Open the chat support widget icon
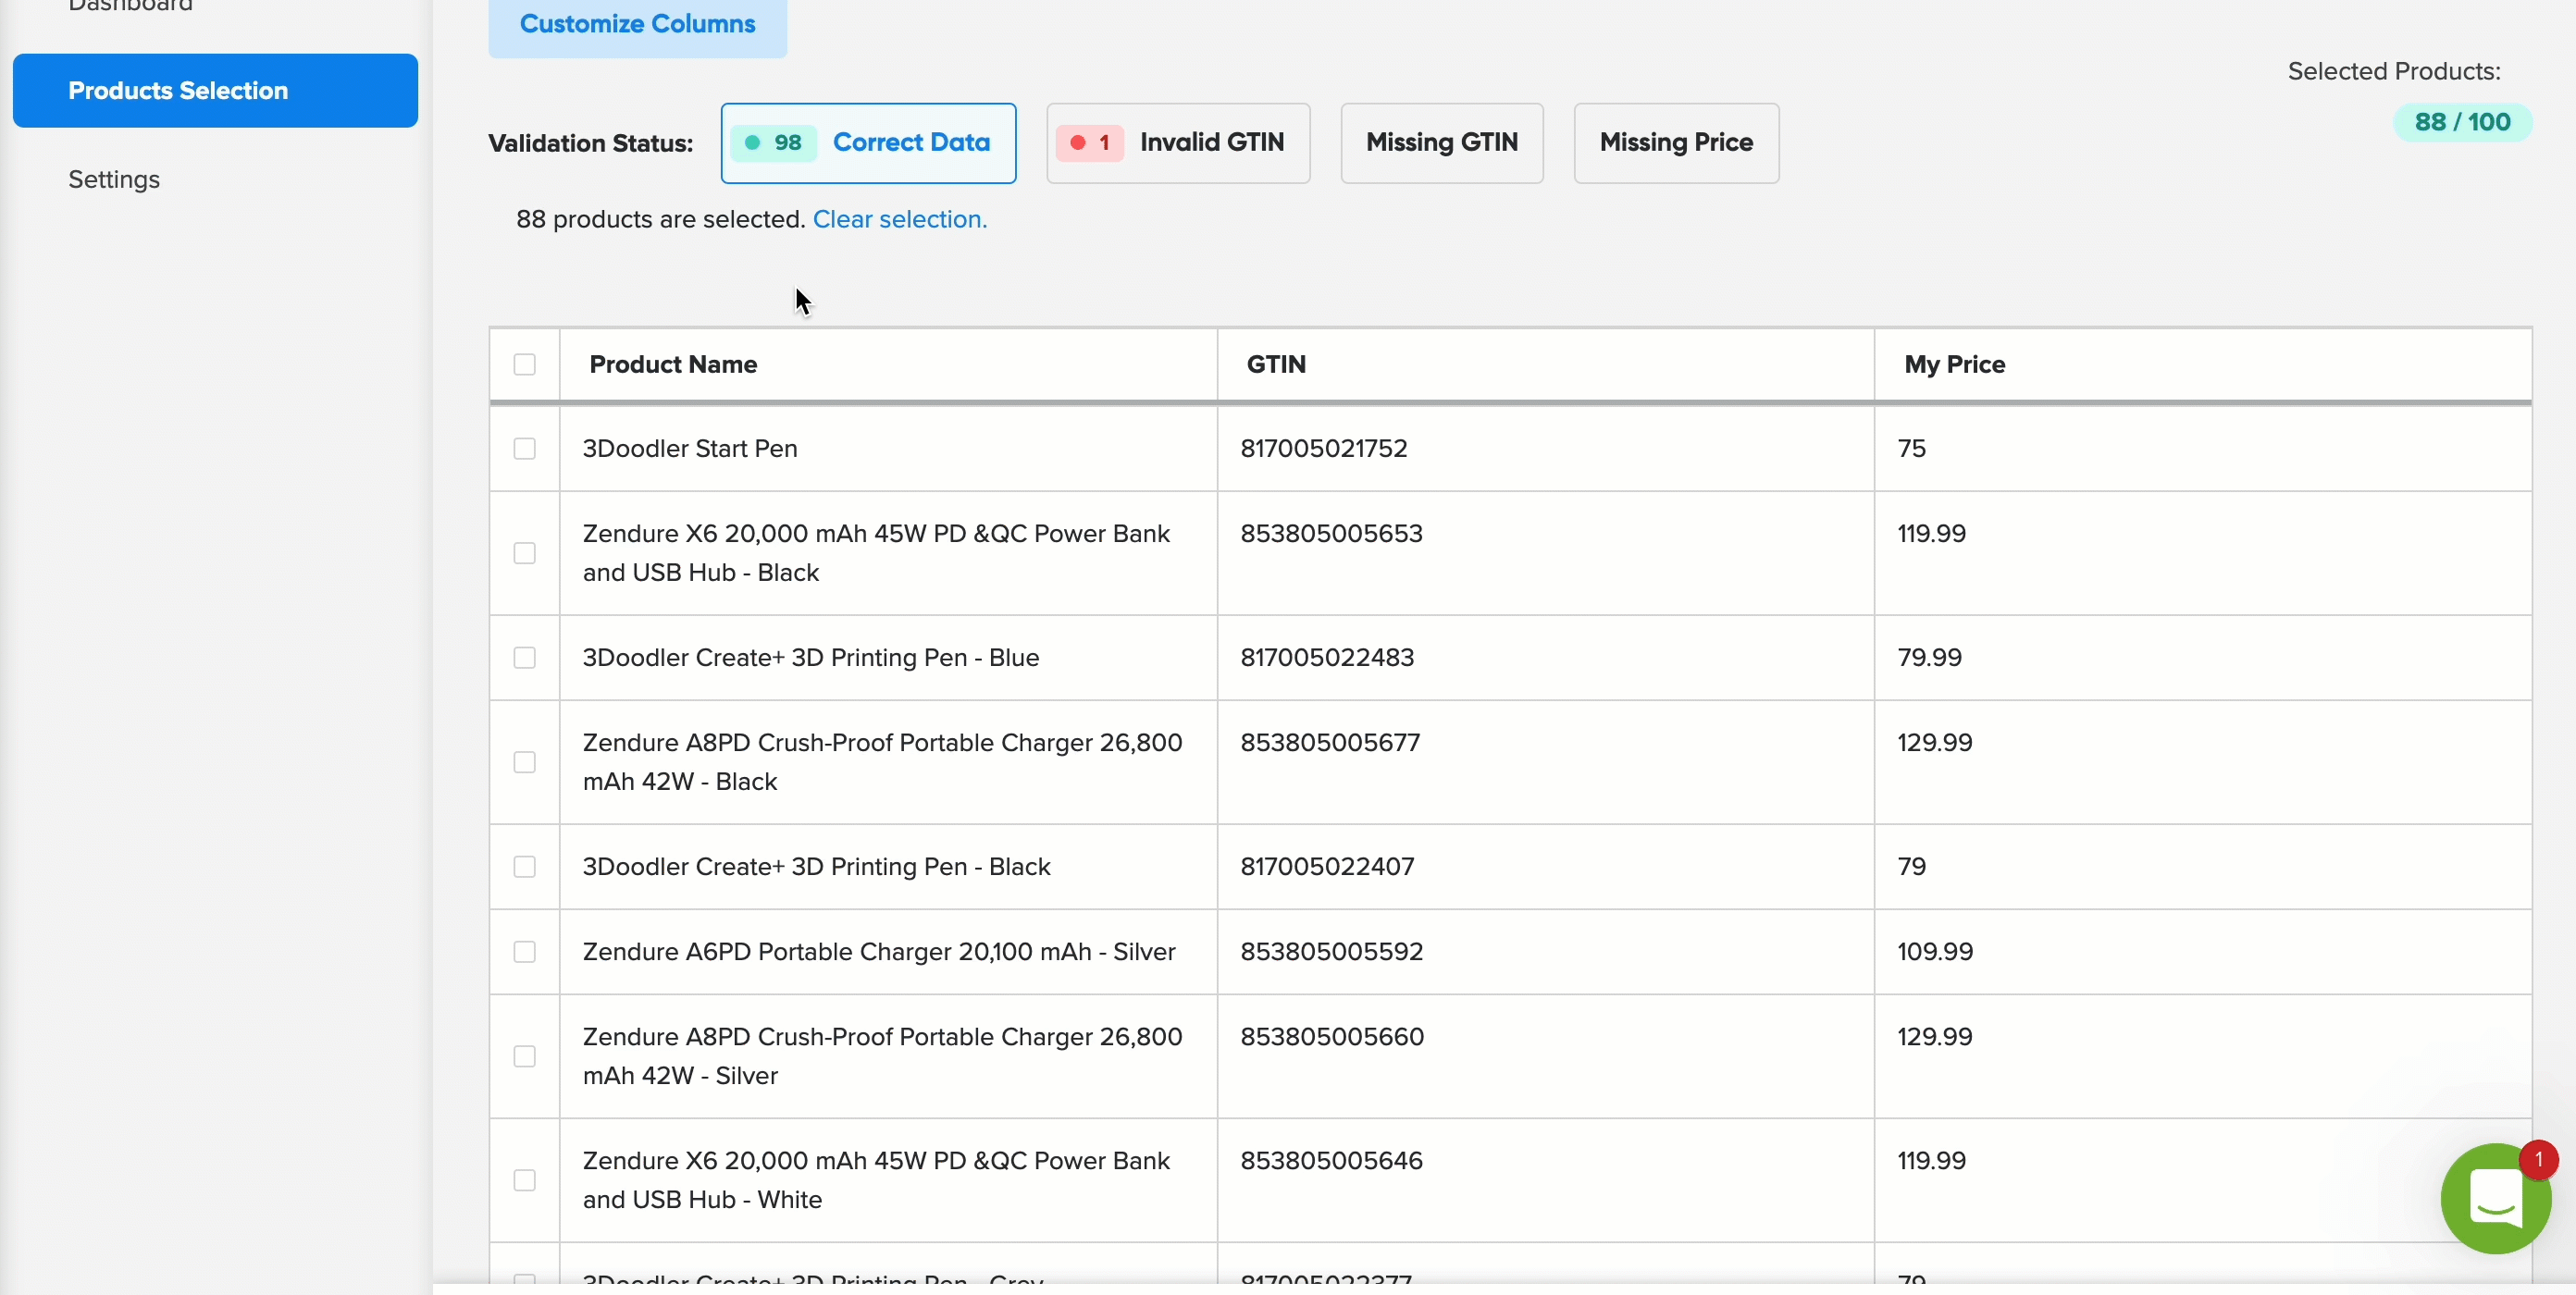The image size is (2576, 1295). click(x=2495, y=1198)
